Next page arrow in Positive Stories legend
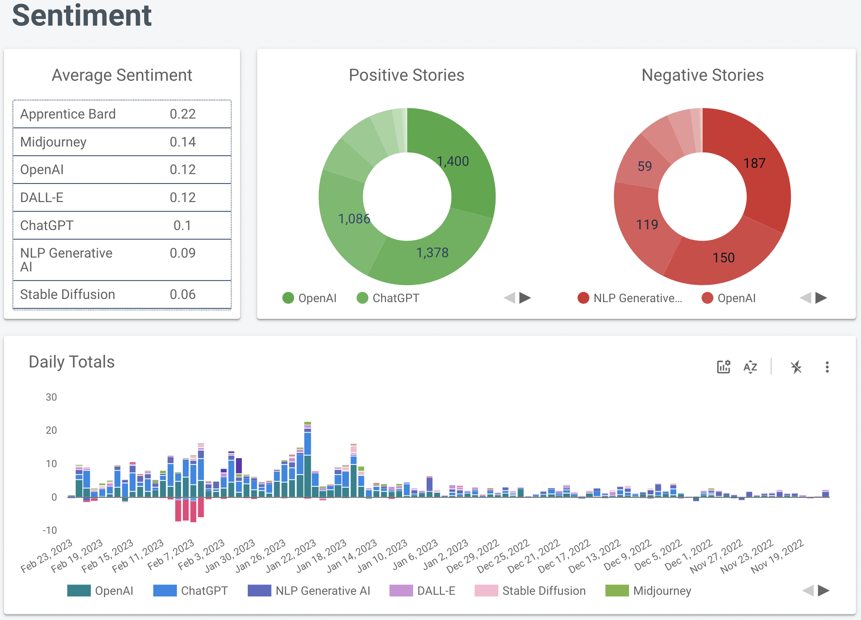Viewport: 861px width, 620px height. click(x=525, y=298)
